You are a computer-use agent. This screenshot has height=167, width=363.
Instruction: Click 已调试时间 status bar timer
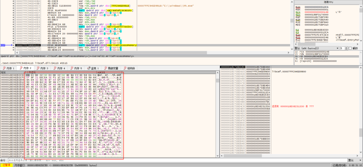pos(348,165)
